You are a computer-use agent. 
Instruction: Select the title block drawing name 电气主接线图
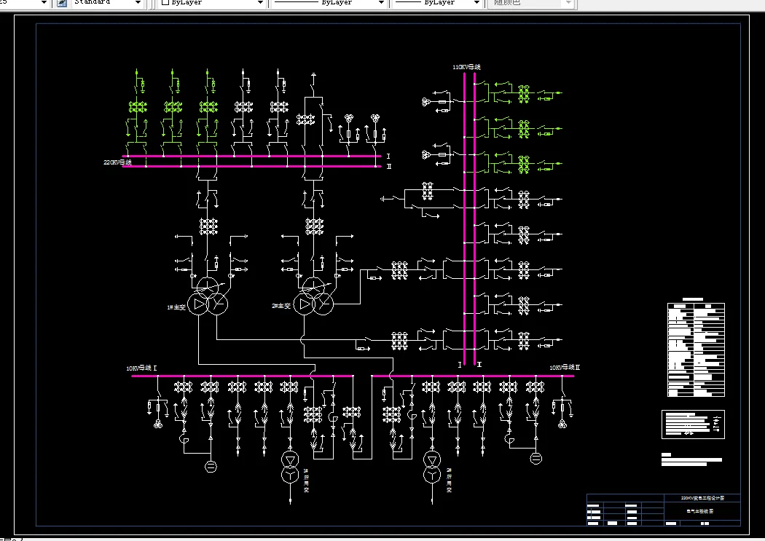click(x=699, y=511)
